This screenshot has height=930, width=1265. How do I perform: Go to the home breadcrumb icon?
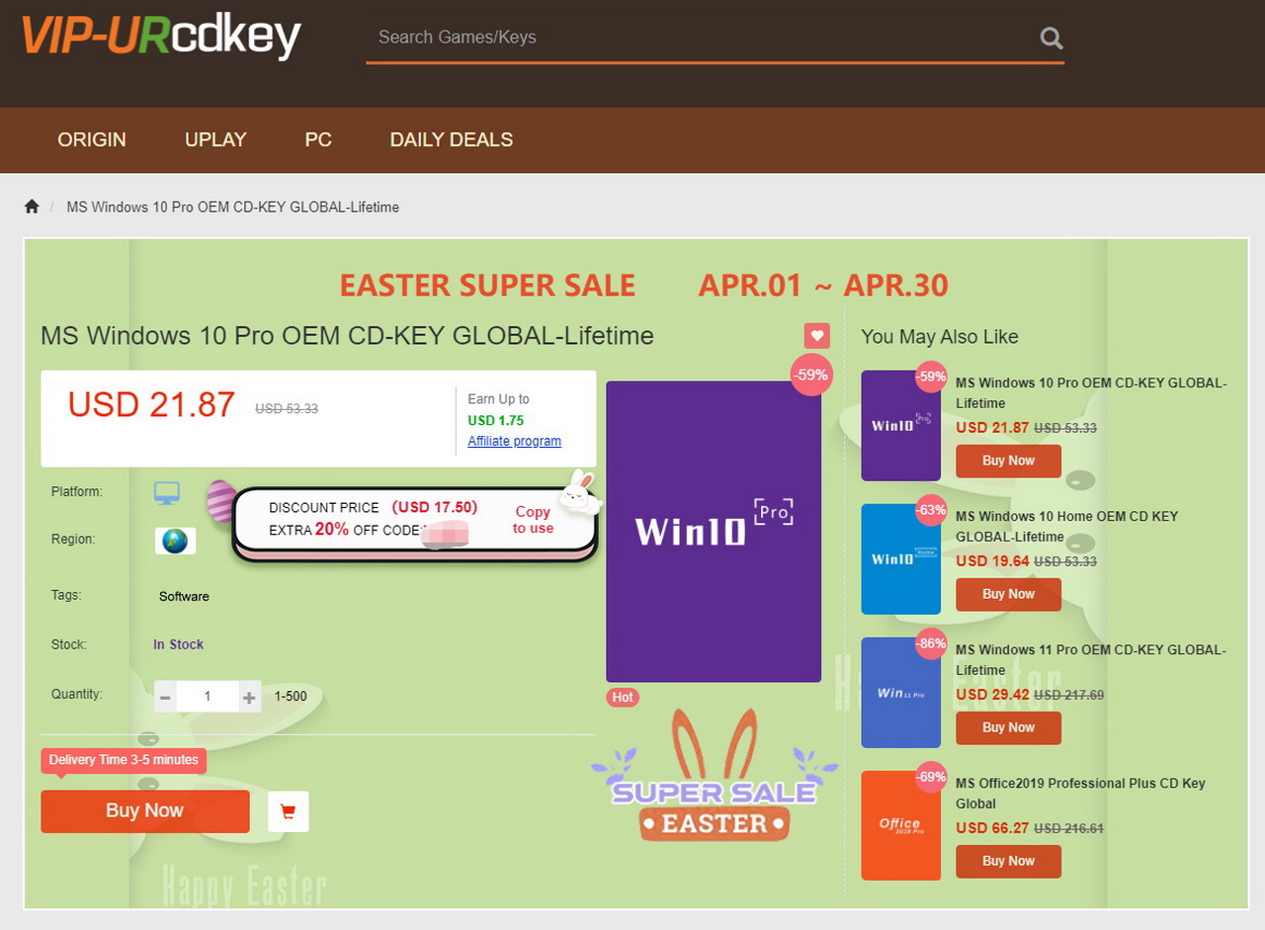coord(32,207)
